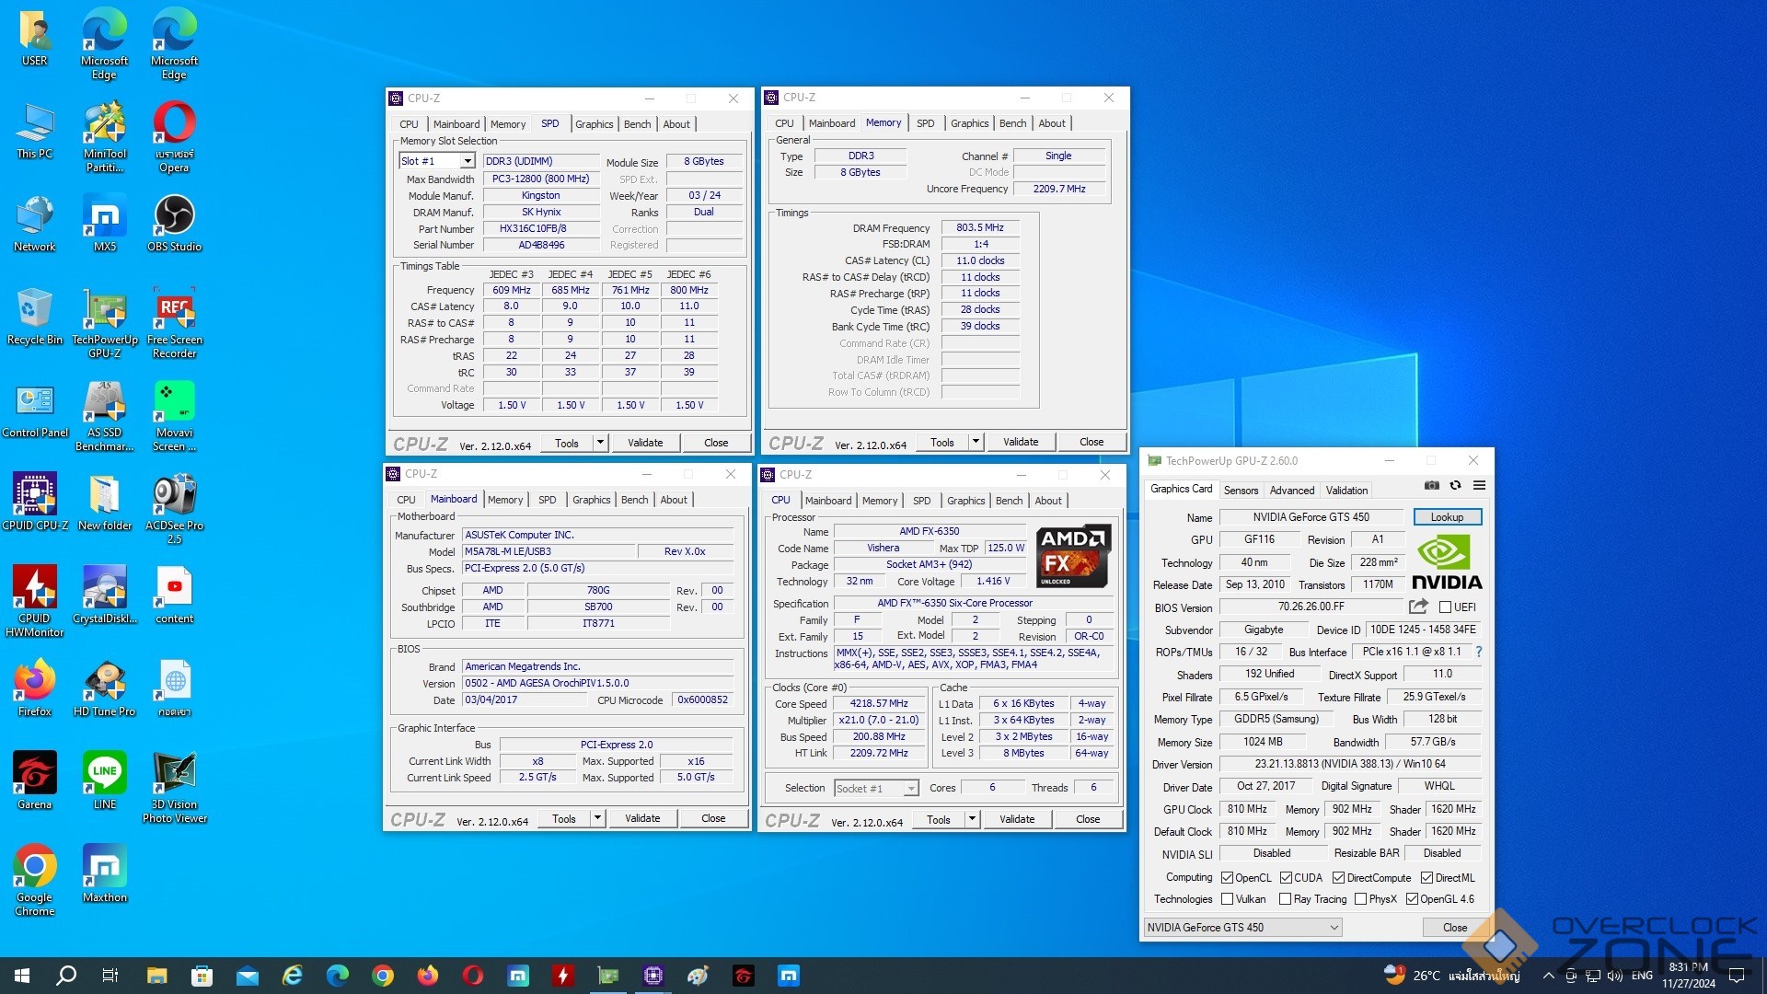Click Validate in the Memory CPU-Z window
Viewport: 1767px width, 994px height.
point(1021,442)
